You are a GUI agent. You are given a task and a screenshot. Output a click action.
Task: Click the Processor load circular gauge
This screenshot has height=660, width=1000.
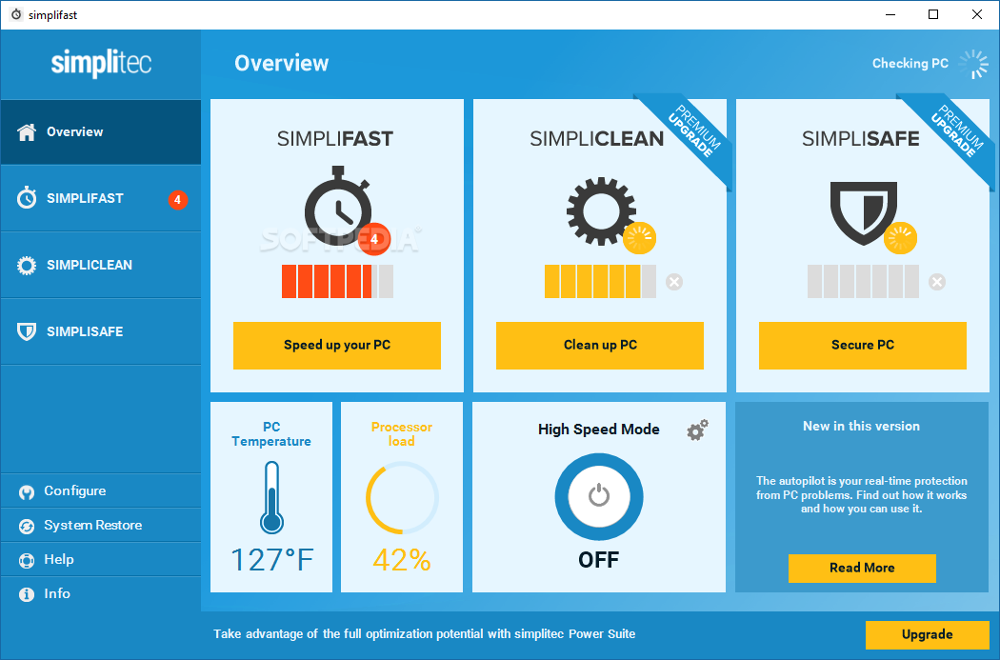402,497
